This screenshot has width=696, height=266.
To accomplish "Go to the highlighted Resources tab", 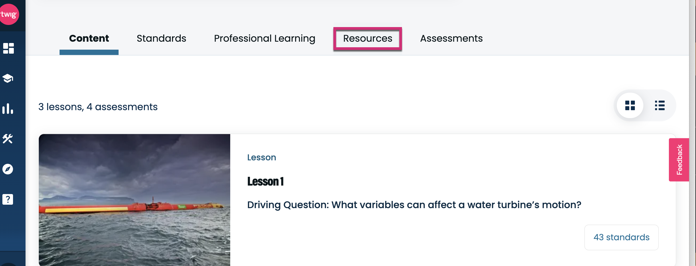I will point(367,38).
